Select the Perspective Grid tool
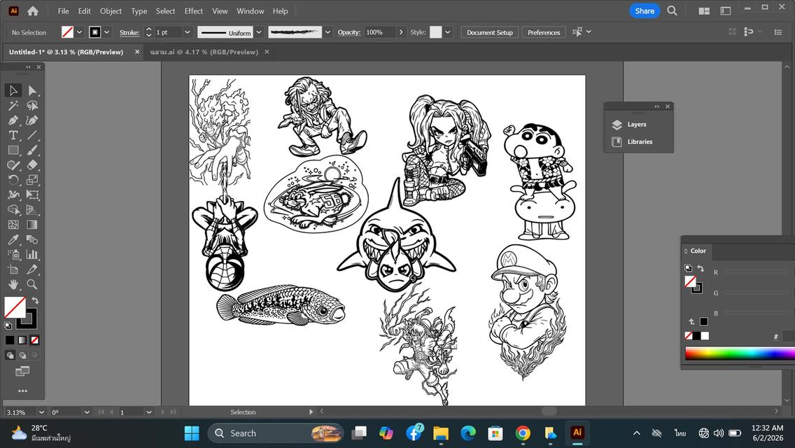The width and height of the screenshot is (795, 448). [32, 209]
